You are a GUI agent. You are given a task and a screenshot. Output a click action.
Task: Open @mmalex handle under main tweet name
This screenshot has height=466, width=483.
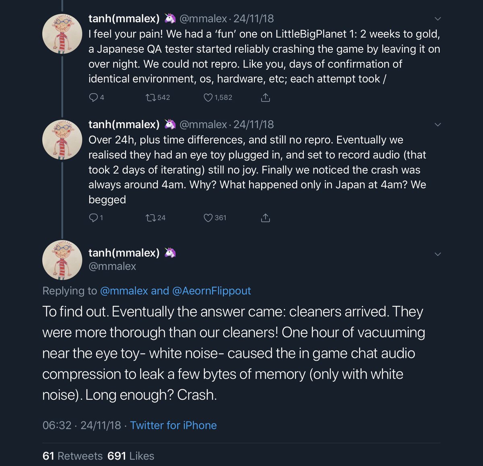pyautogui.click(x=112, y=266)
